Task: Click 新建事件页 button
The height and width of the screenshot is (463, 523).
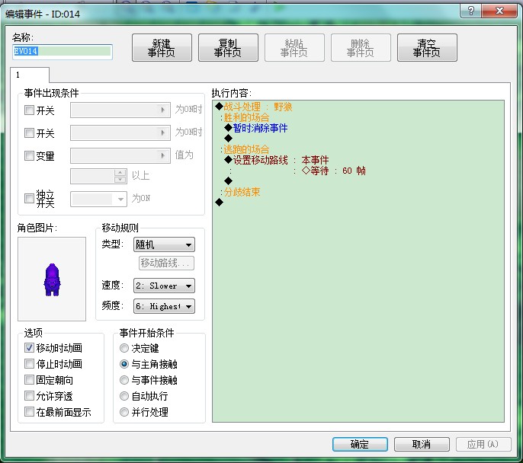Action: pos(162,48)
